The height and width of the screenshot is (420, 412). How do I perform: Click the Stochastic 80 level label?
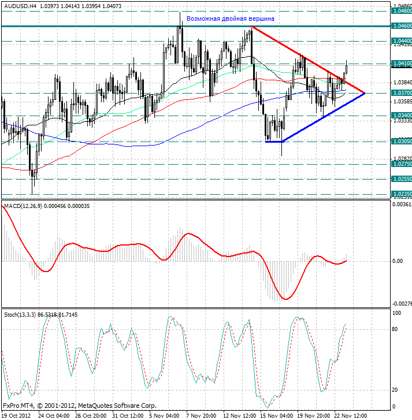point(395,329)
